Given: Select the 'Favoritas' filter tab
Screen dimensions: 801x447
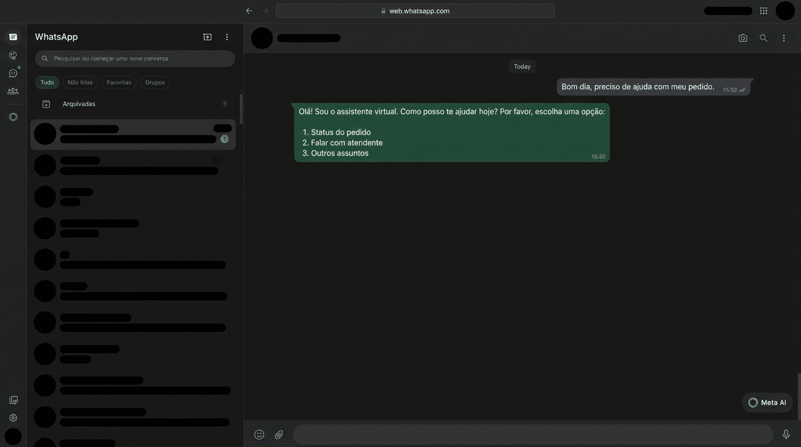Looking at the screenshot, I should (x=119, y=83).
